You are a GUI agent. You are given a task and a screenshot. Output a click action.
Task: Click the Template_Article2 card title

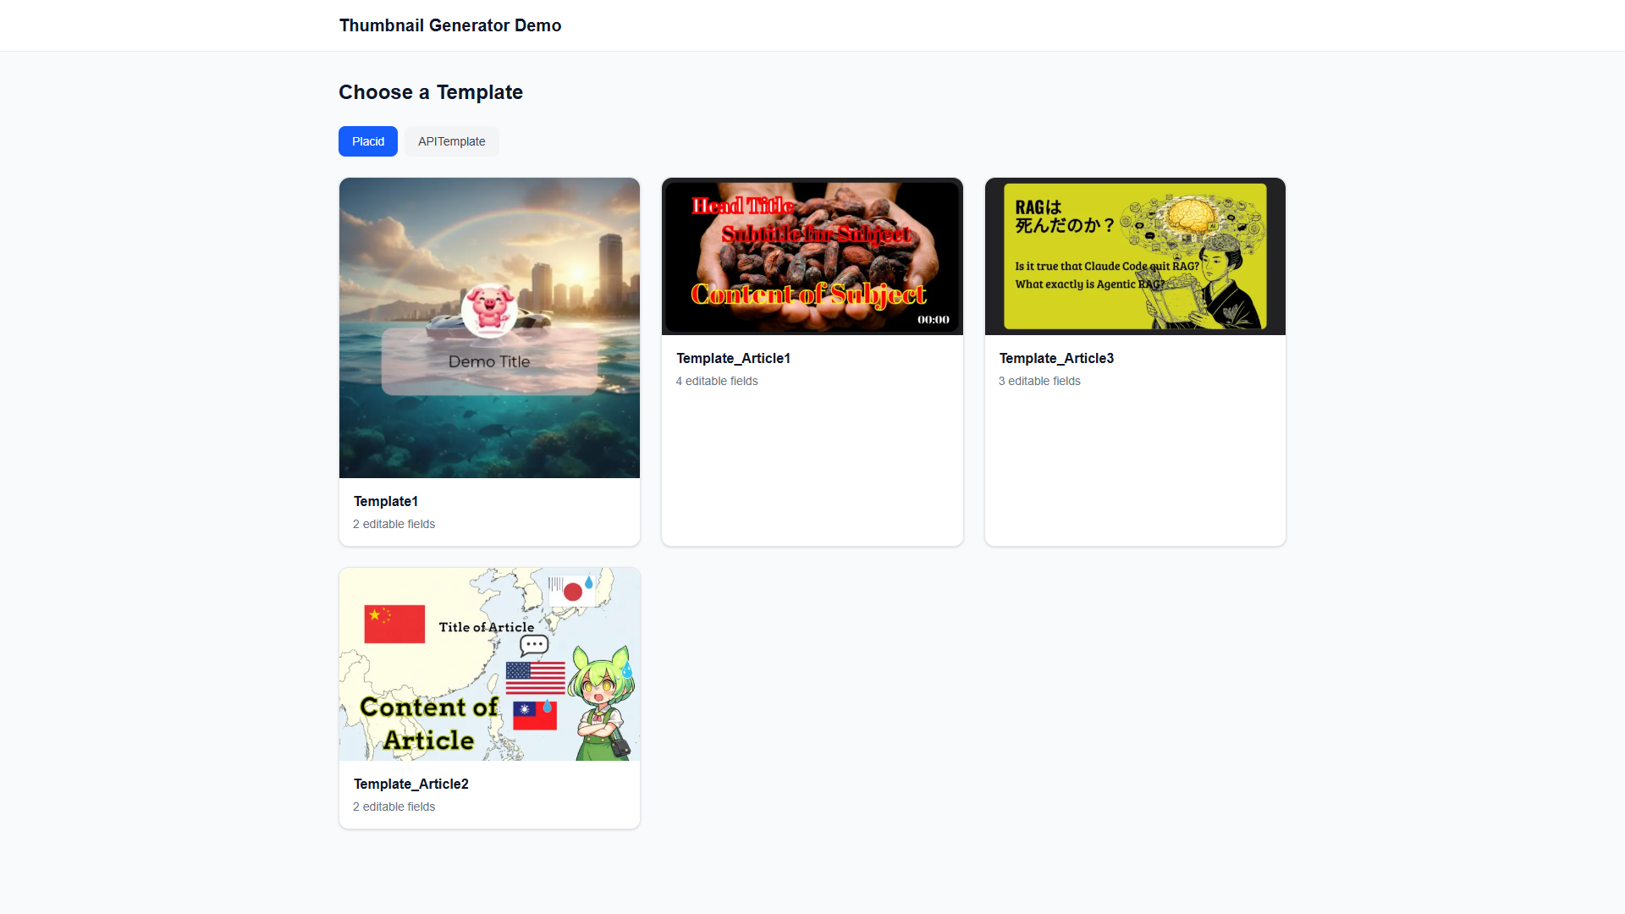tap(411, 784)
